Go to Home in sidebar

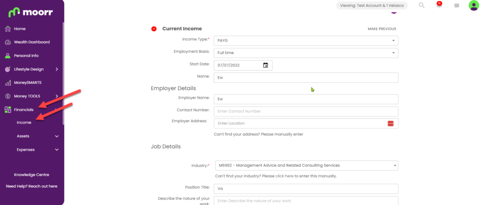click(20, 29)
